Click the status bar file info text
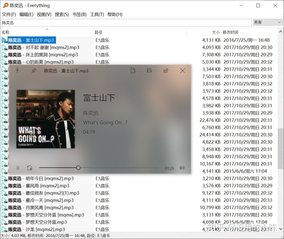The image size is (284, 239). pos(56,235)
